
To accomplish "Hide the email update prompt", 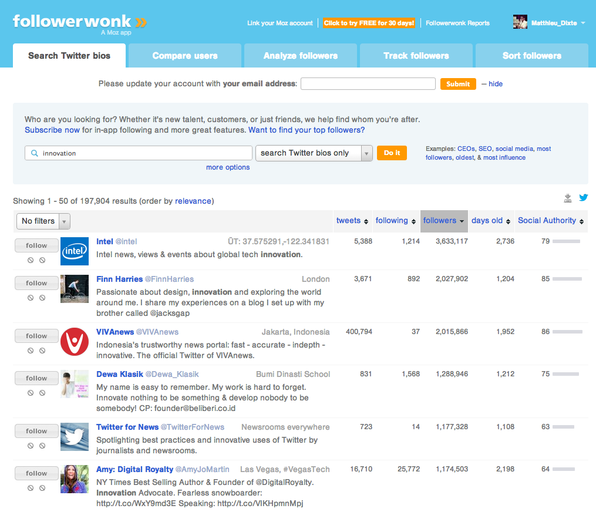I will 495,83.
